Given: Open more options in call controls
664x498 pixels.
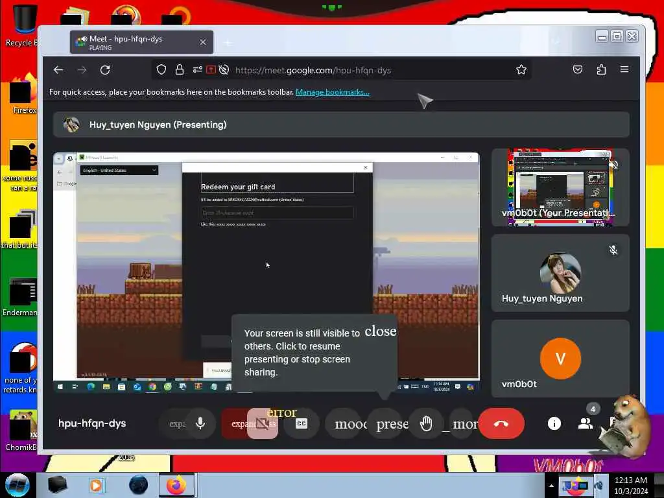Looking at the screenshot, I should pos(463,423).
